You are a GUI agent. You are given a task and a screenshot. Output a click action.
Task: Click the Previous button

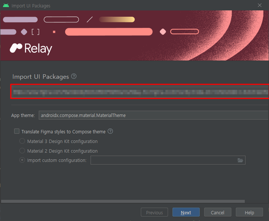154,212
